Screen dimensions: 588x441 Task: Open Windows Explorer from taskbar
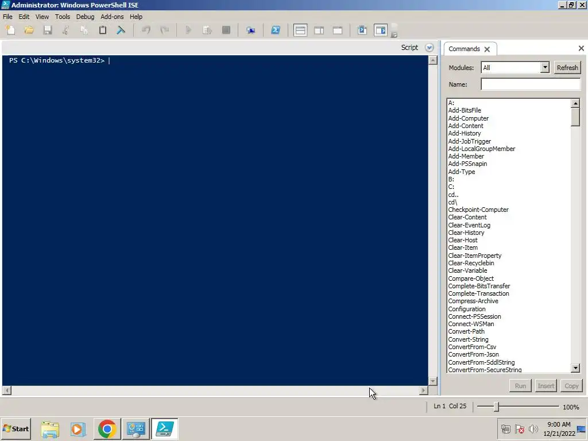pyautogui.click(x=50, y=429)
